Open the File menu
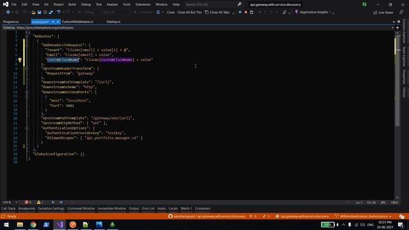Viewport: 409px width, 230px height. pos(14,4)
